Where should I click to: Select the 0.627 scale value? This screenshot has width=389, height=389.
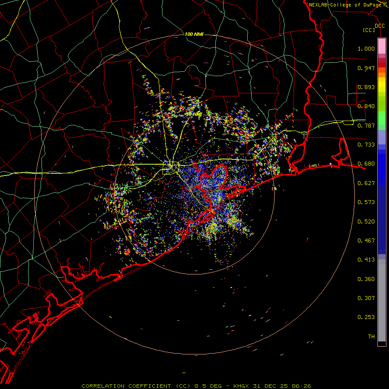point(366,183)
